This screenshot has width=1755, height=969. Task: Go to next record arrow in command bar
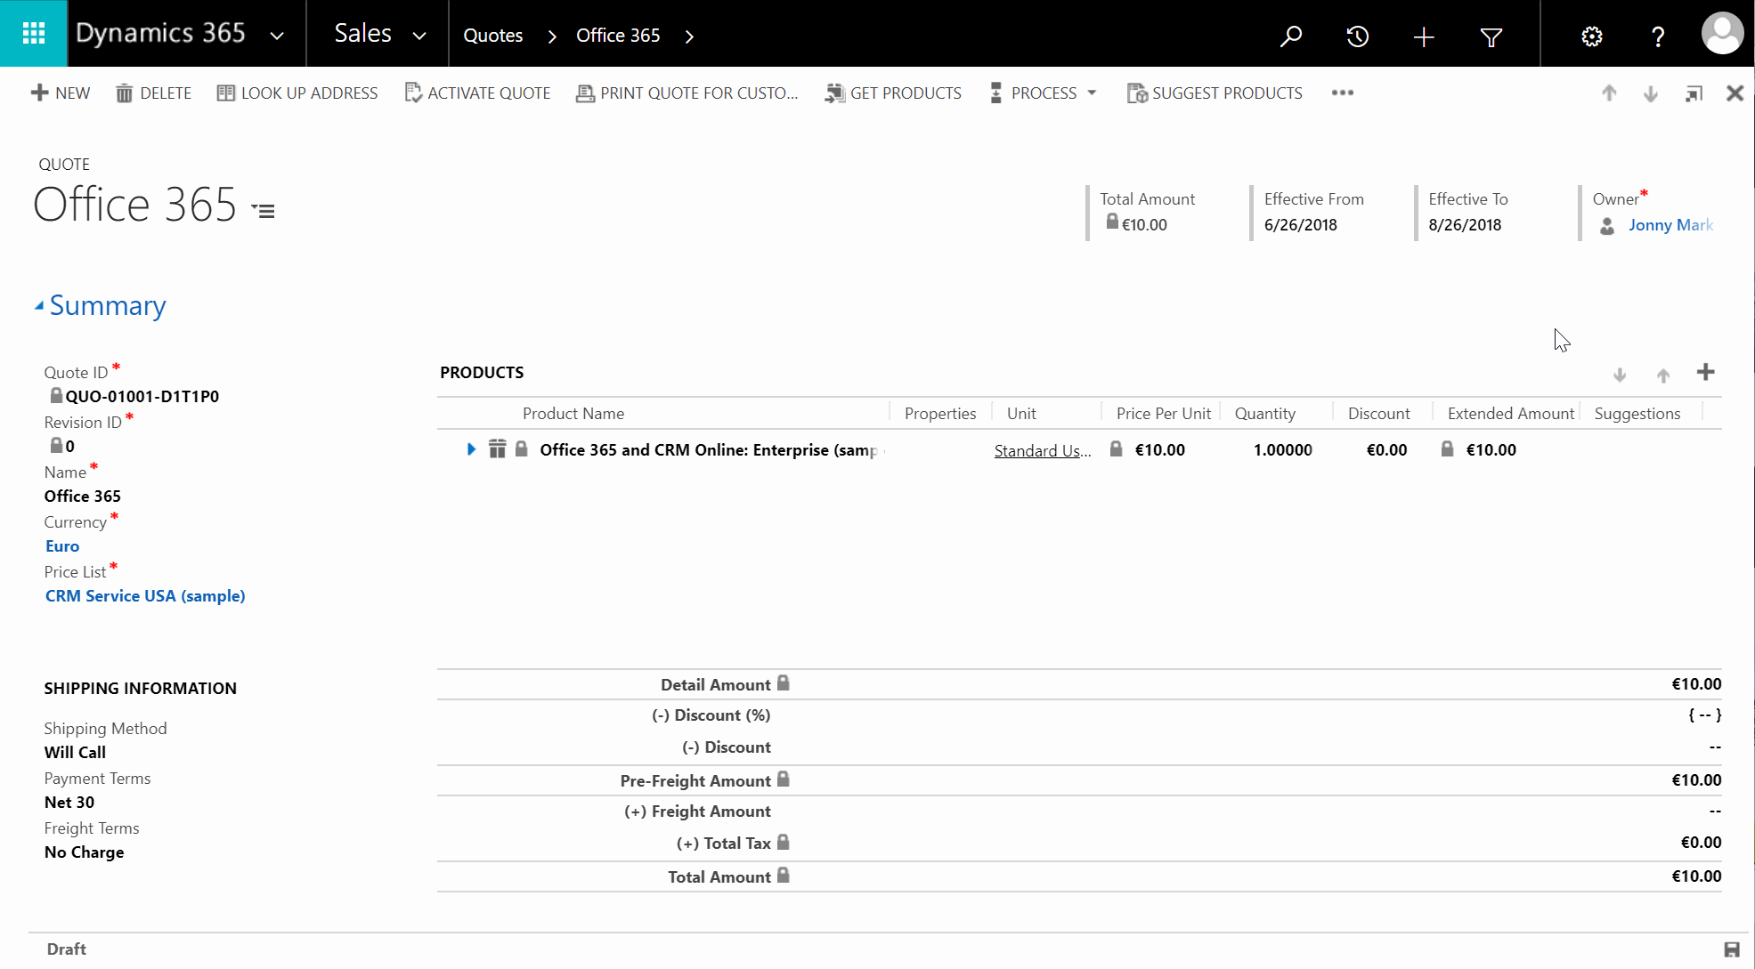coord(1651,93)
